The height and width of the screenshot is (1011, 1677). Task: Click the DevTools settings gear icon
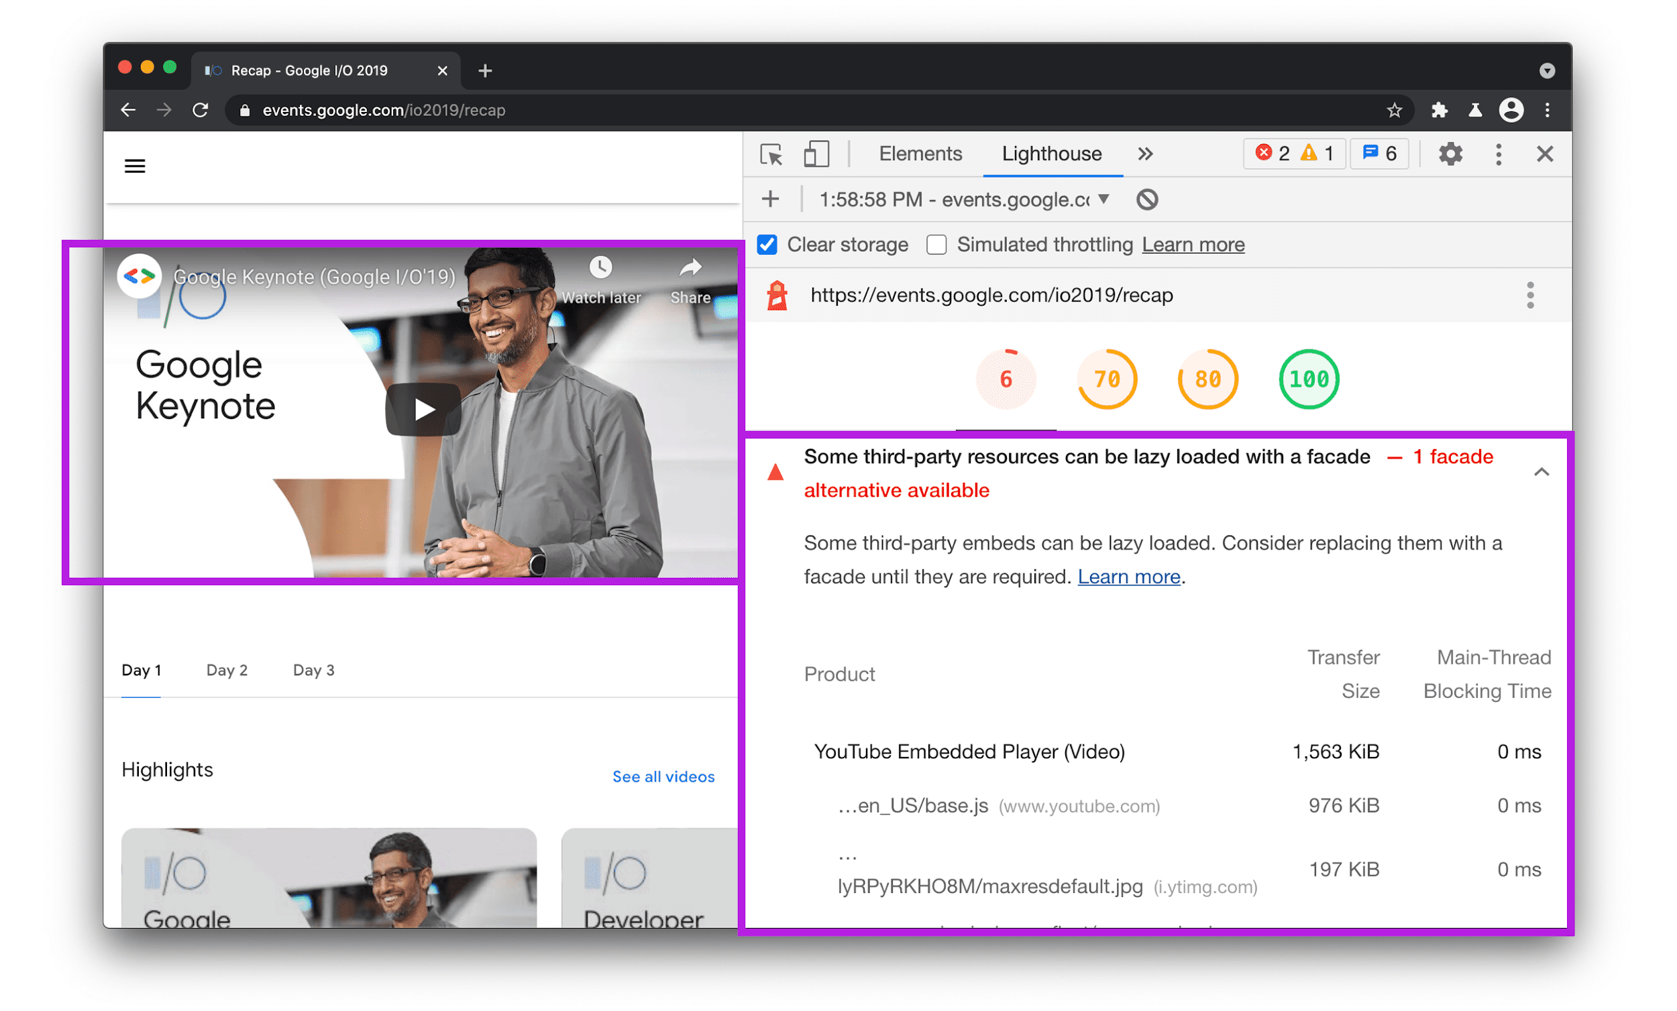pos(1452,154)
